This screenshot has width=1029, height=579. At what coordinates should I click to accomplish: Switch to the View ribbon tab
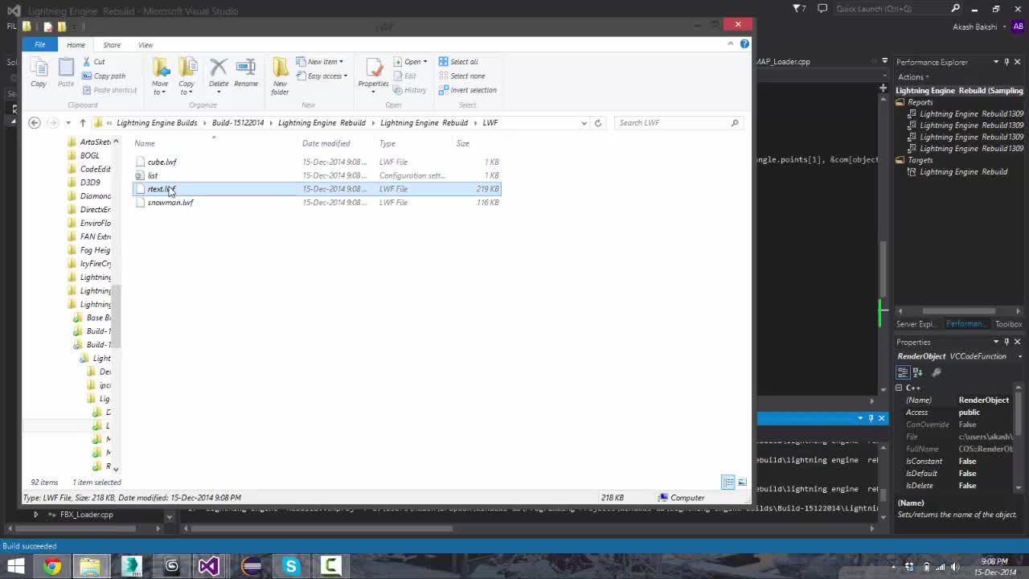tap(146, 45)
